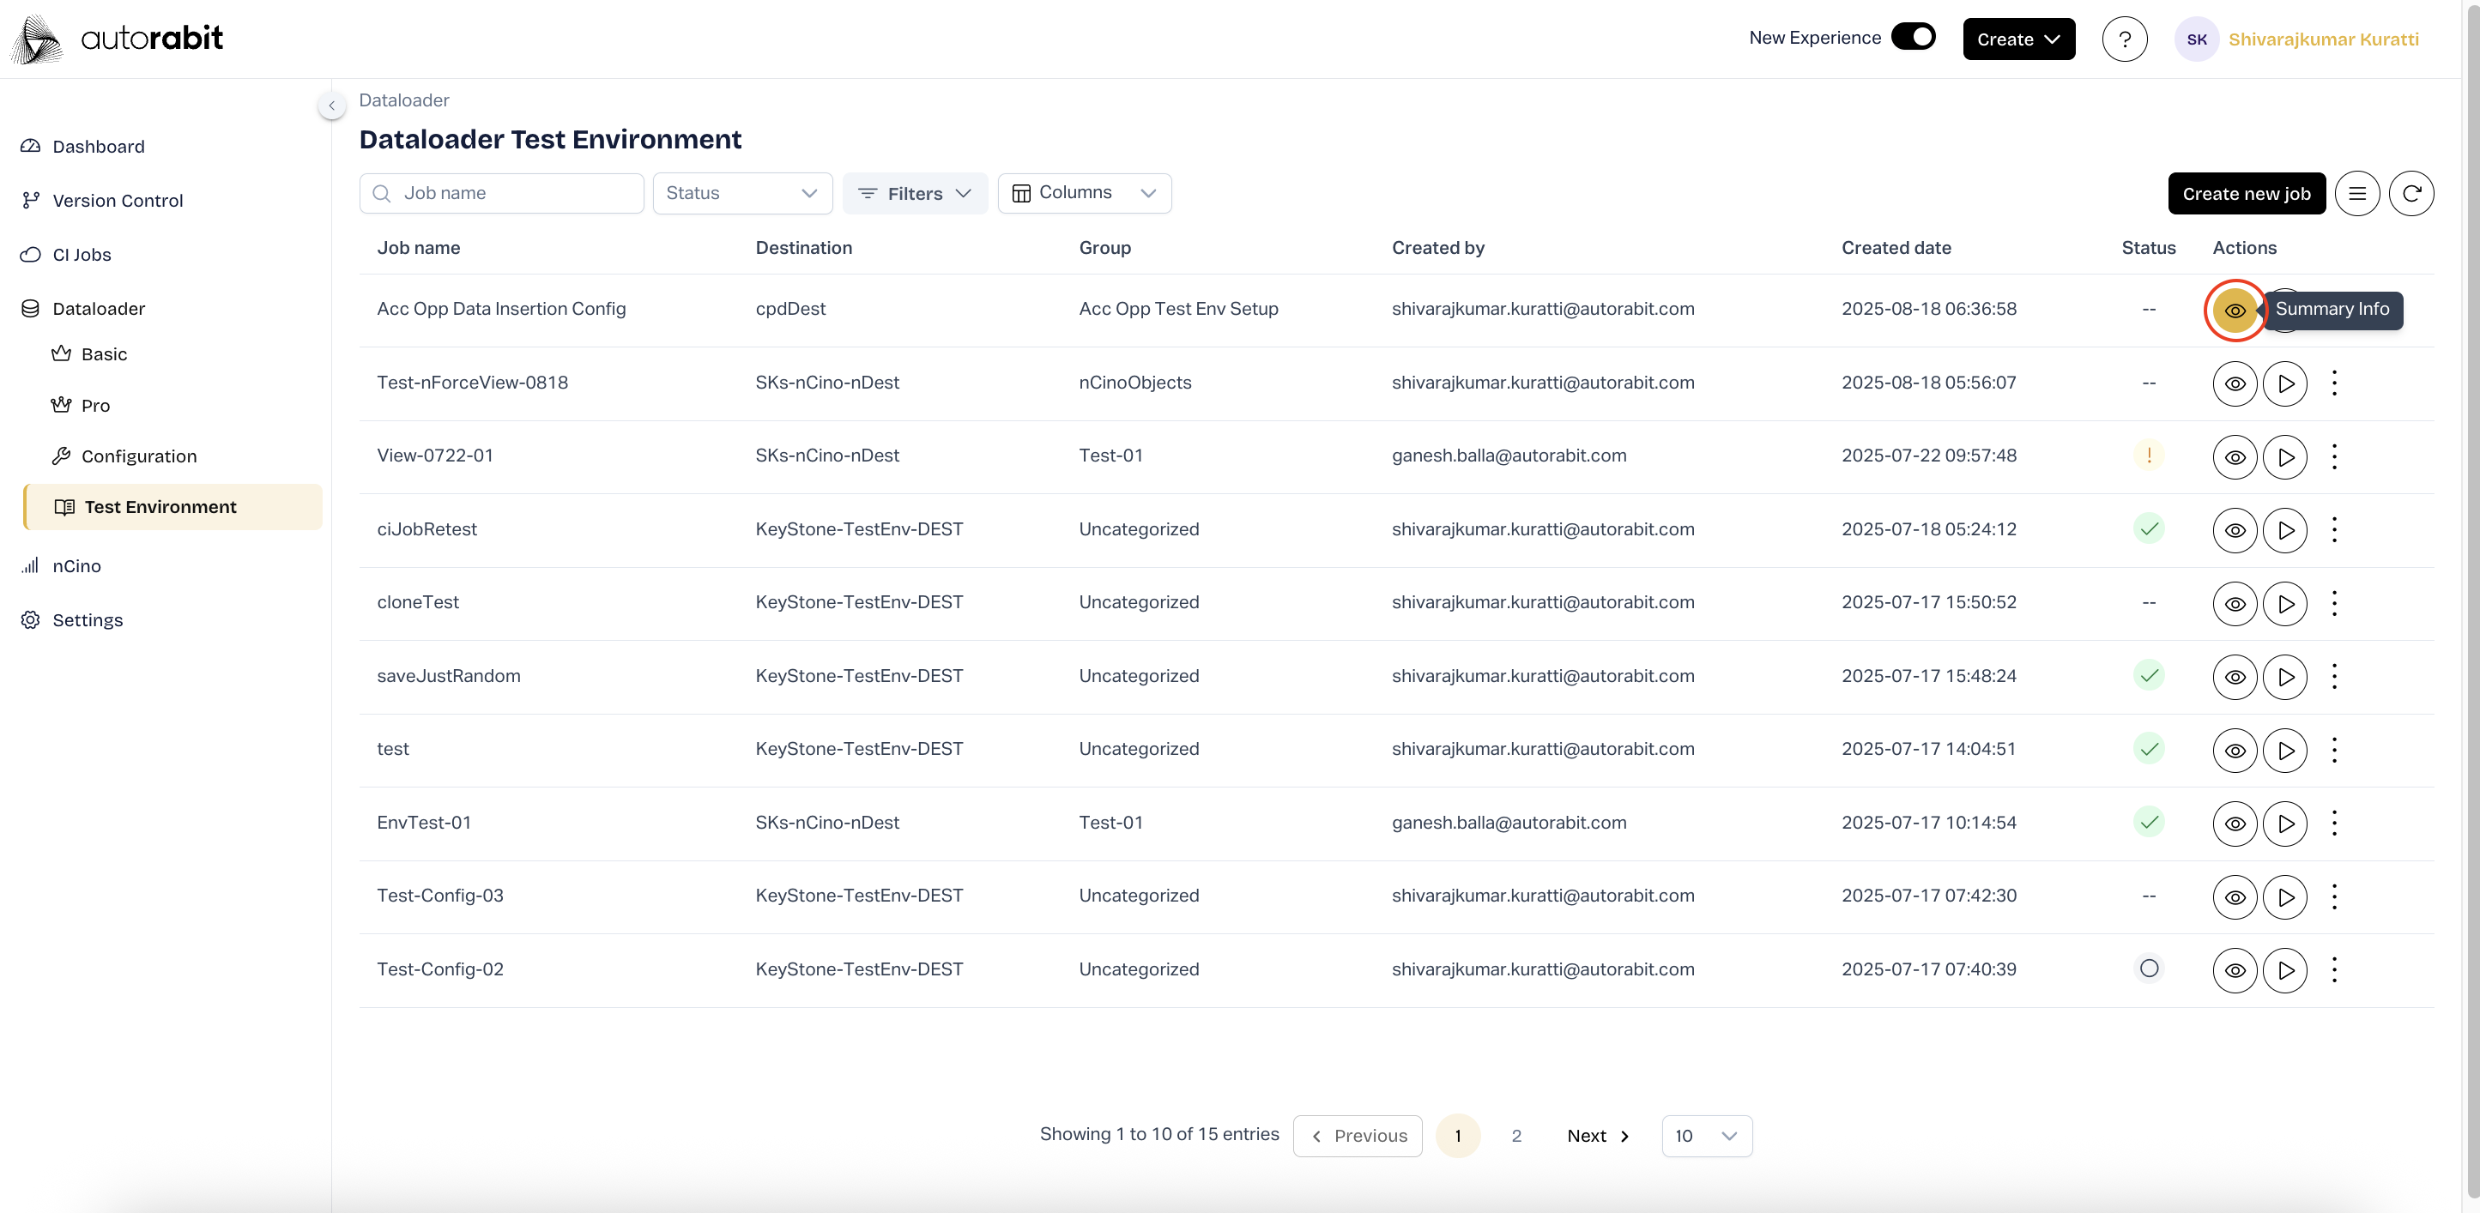Click the eye icon for the EnvTest-01 row
This screenshot has width=2480, height=1213.
pos(2235,824)
